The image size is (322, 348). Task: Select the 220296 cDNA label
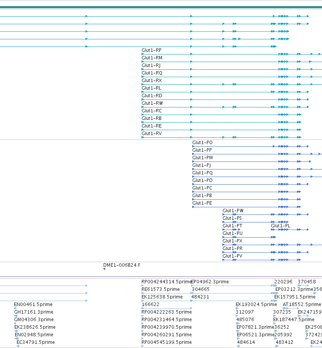283,282
